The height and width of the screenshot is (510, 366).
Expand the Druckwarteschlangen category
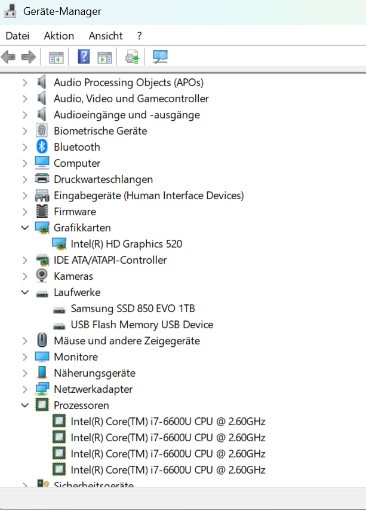pos(24,179)
